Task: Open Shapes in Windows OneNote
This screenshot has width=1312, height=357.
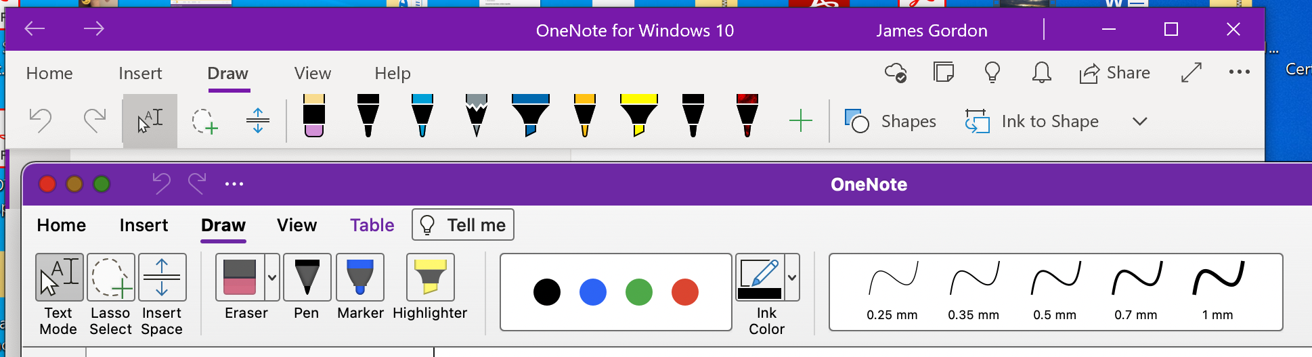Action: coord(890,121)
